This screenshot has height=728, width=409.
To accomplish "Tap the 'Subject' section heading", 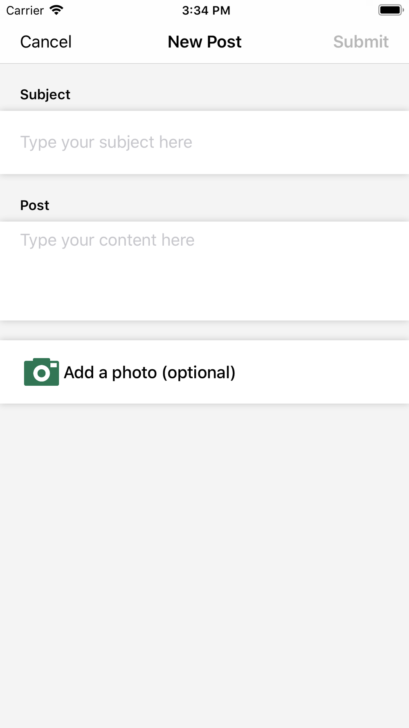I will 45,95.
